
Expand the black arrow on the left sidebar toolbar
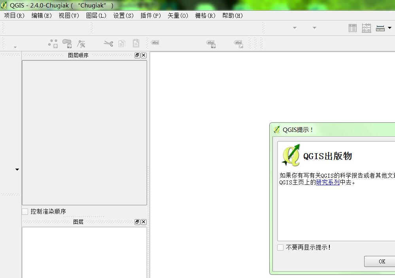(x=17, y=169)
